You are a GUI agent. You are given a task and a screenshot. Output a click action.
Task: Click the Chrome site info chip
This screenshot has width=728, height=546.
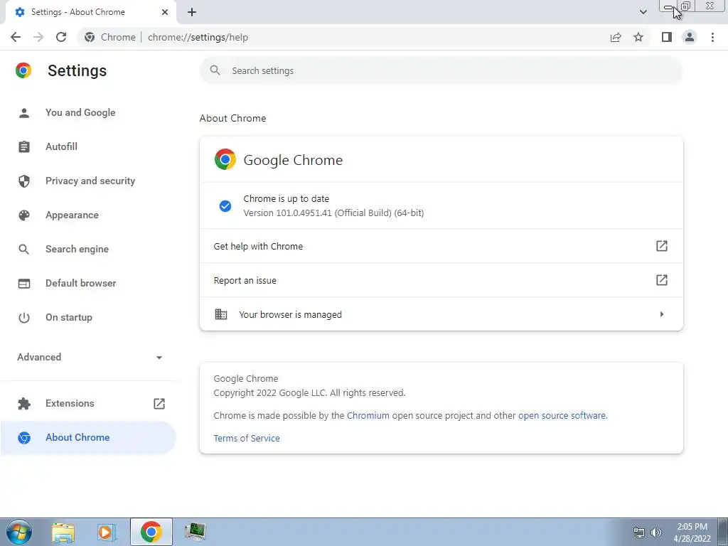110,37
